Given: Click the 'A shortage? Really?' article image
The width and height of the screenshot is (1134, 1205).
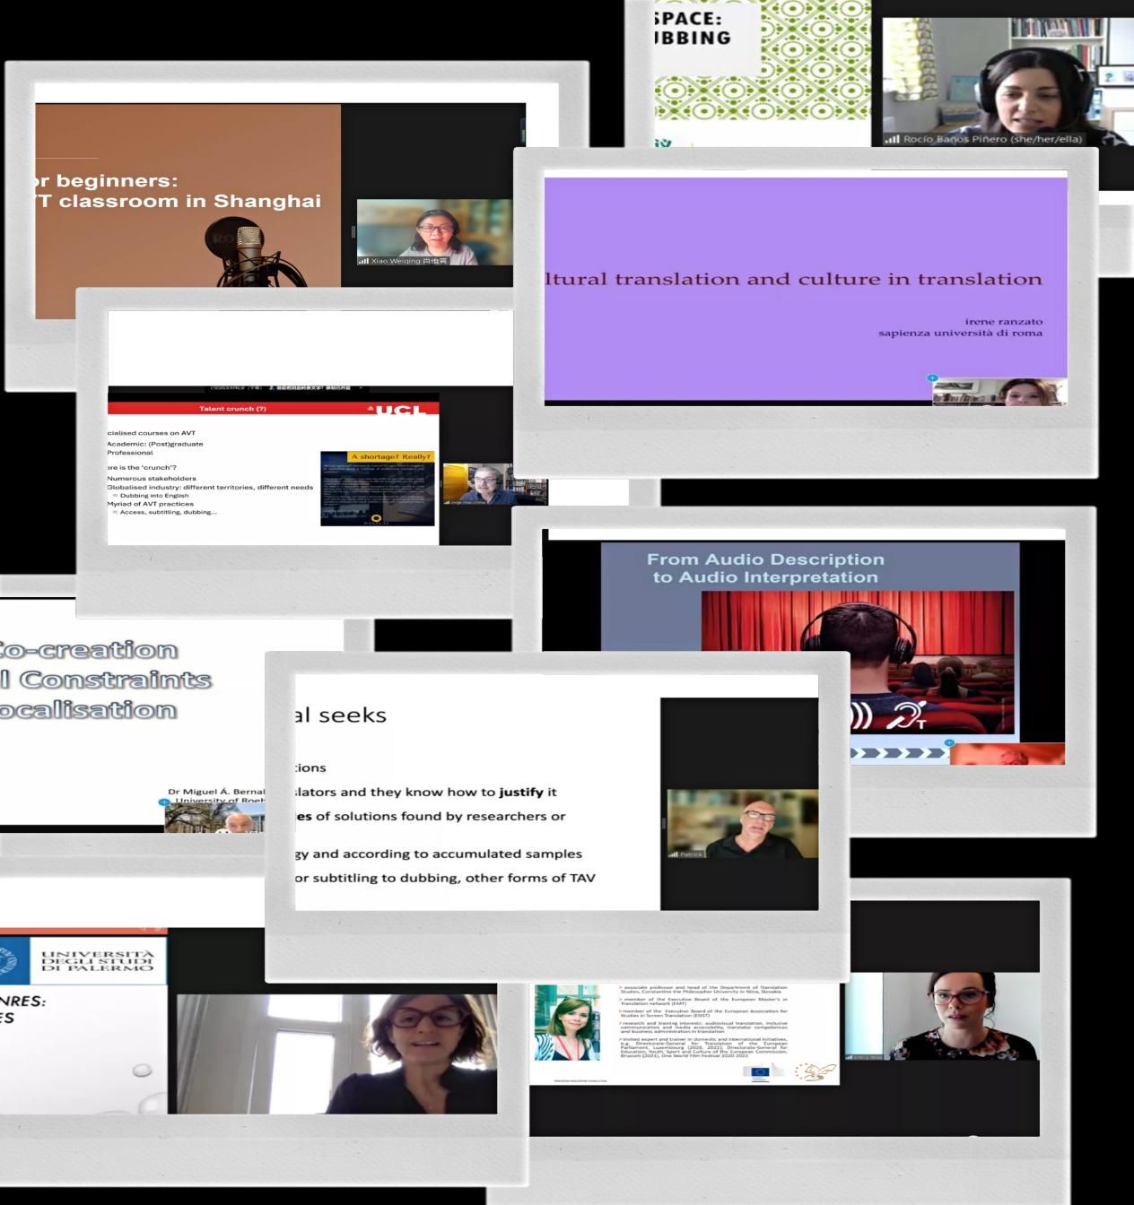Looking at the screenshot, I should click(x=377, y=489).
